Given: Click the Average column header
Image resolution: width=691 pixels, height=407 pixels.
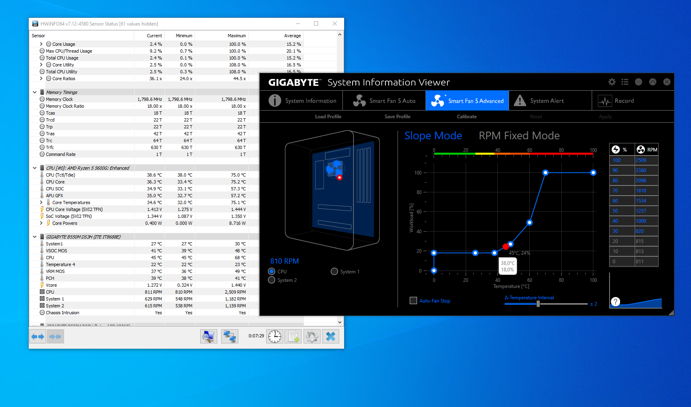Looking at the screenshot, I should pos(275,36).
